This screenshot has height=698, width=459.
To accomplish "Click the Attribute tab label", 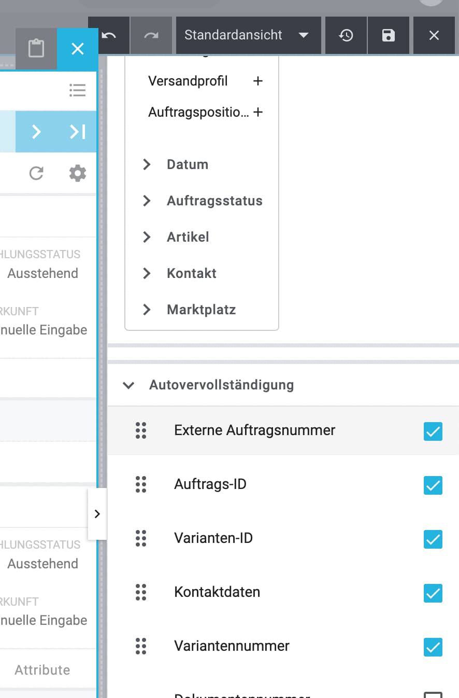I will click(42, 670).
